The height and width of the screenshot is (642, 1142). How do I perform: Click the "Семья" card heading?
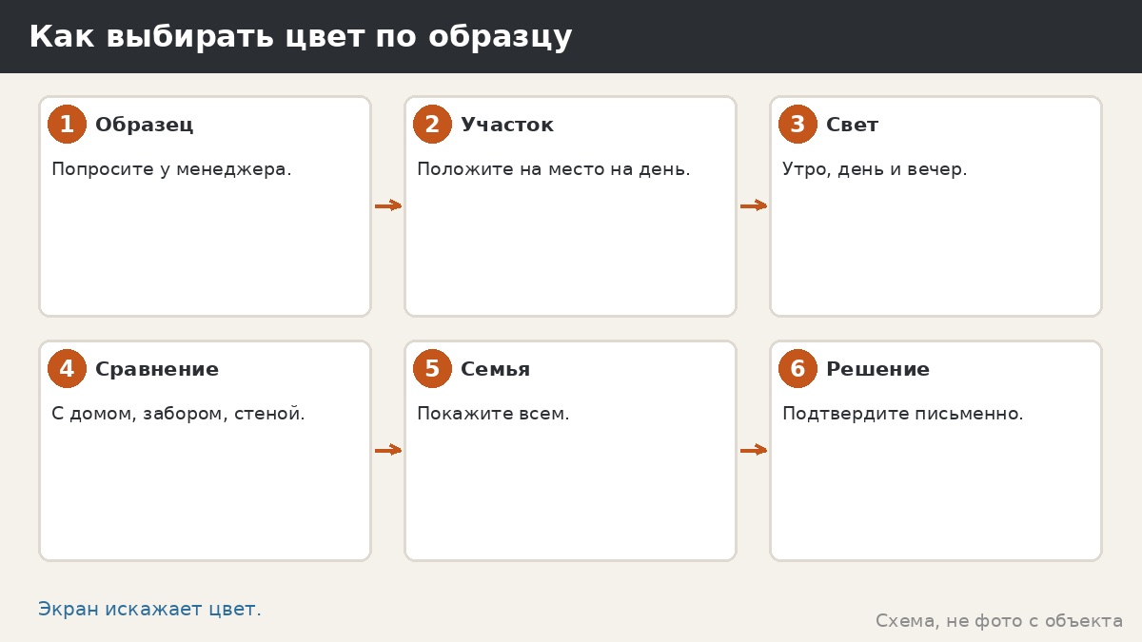point(496,369)
